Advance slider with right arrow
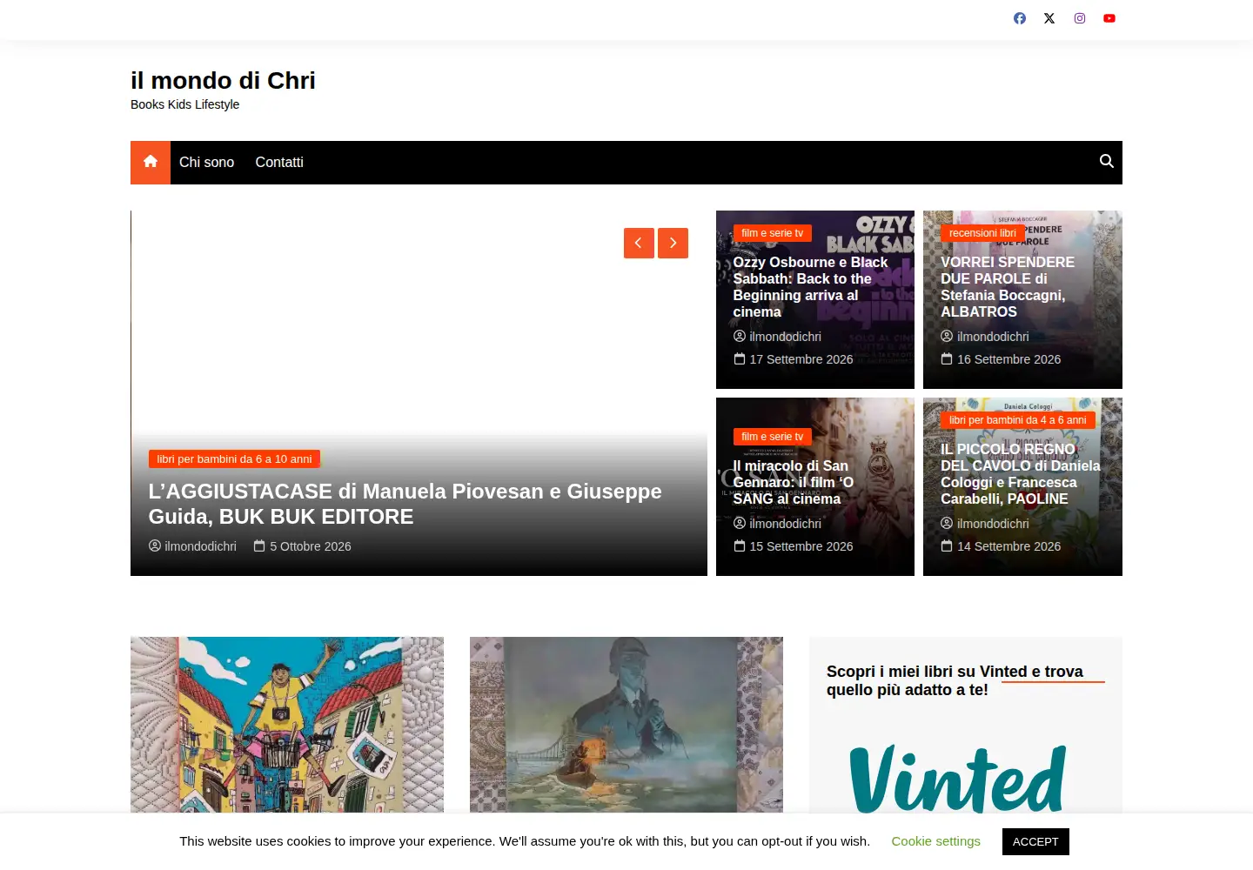 [x=673, y=244]
